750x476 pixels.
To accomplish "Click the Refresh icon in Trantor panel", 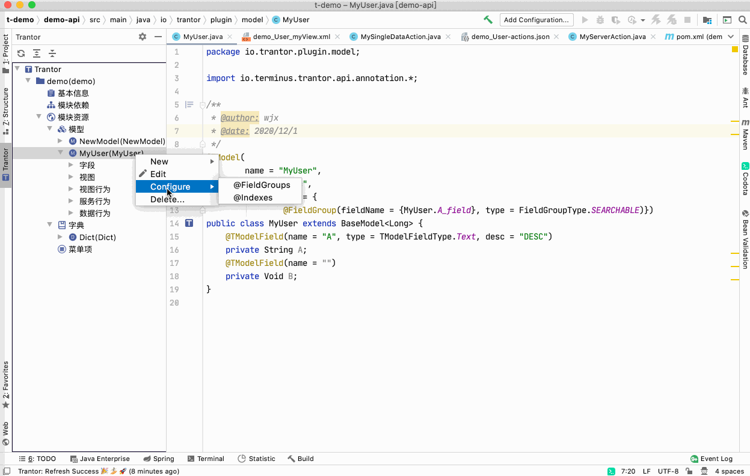I will click(21, 53).
